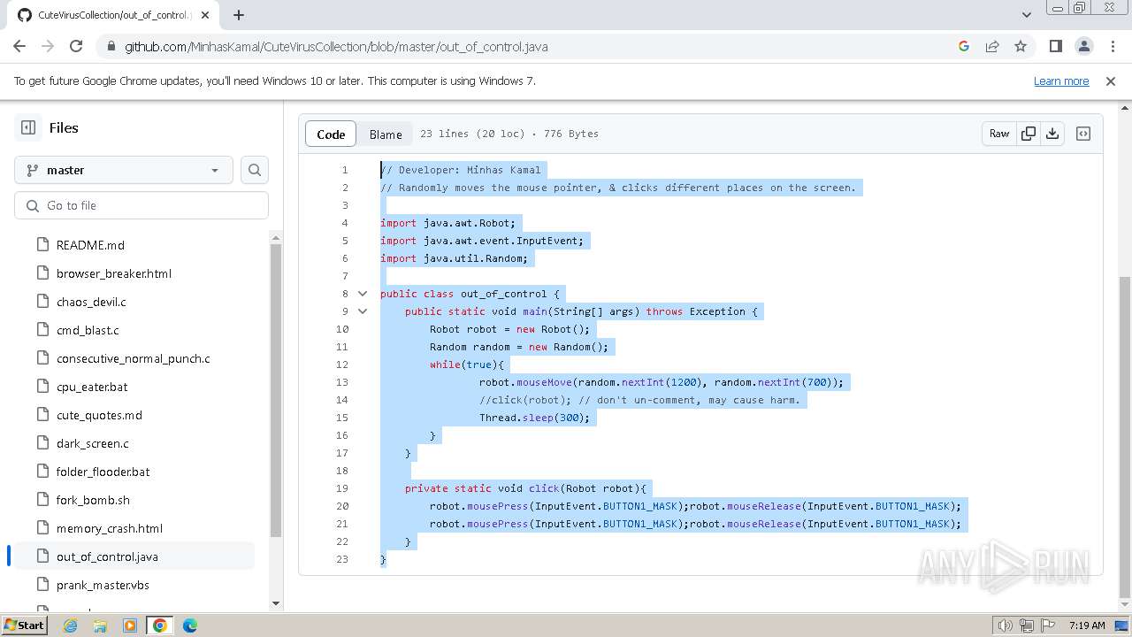Click the browser Forward arrow

(x=48, y=46)
